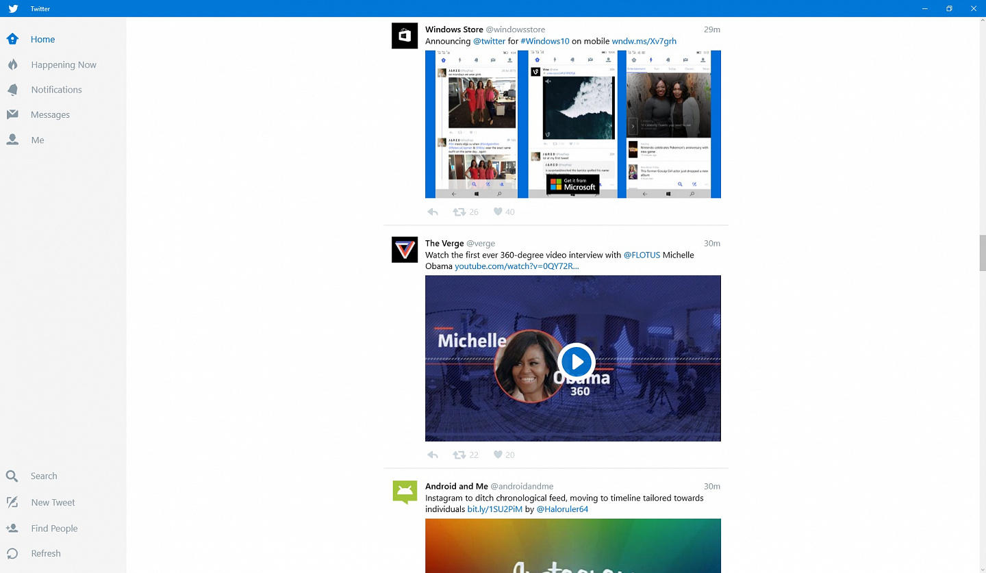Retweet The Verge tweet
This screenshot has width=986, height=573.
(459, 455)
